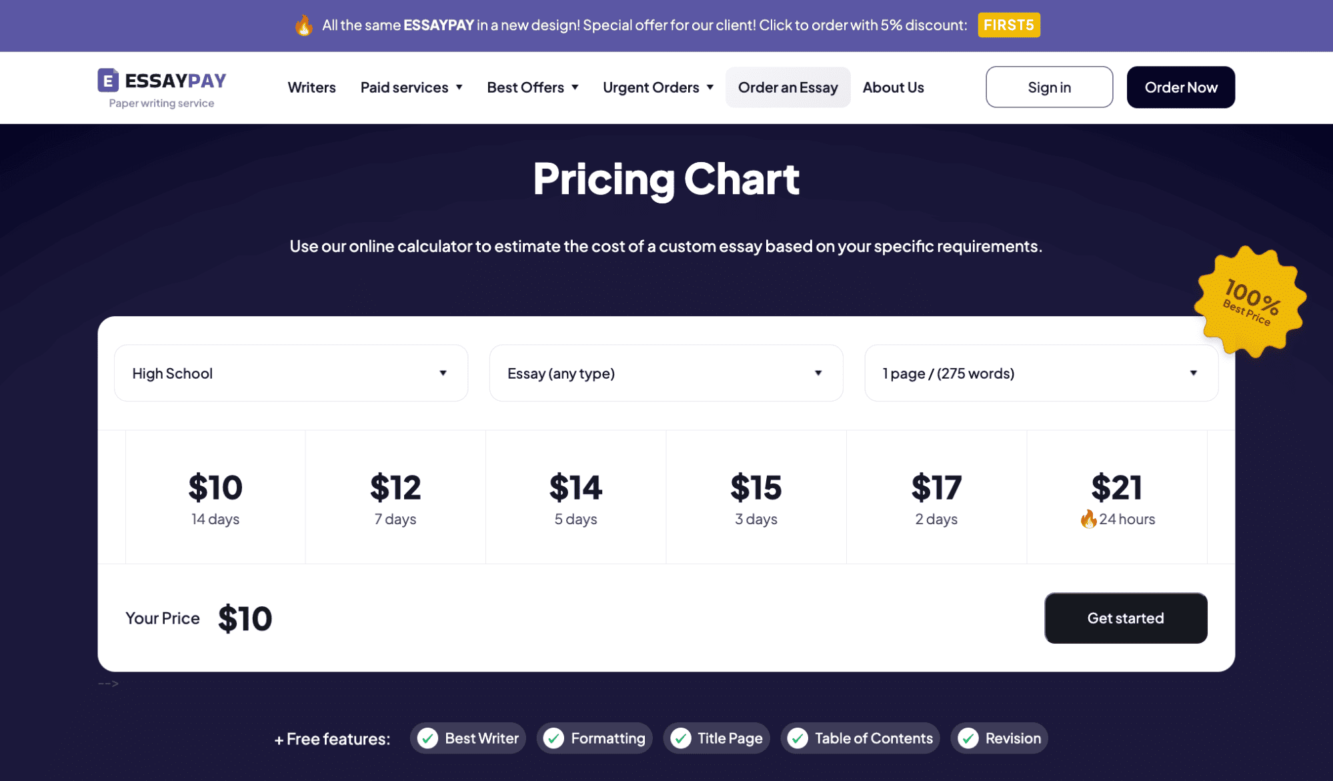Image resolution: width=1333 pixels, height=781 pixels.
Task: Expand the Best Offers menu
Action: tap(533, 87)
